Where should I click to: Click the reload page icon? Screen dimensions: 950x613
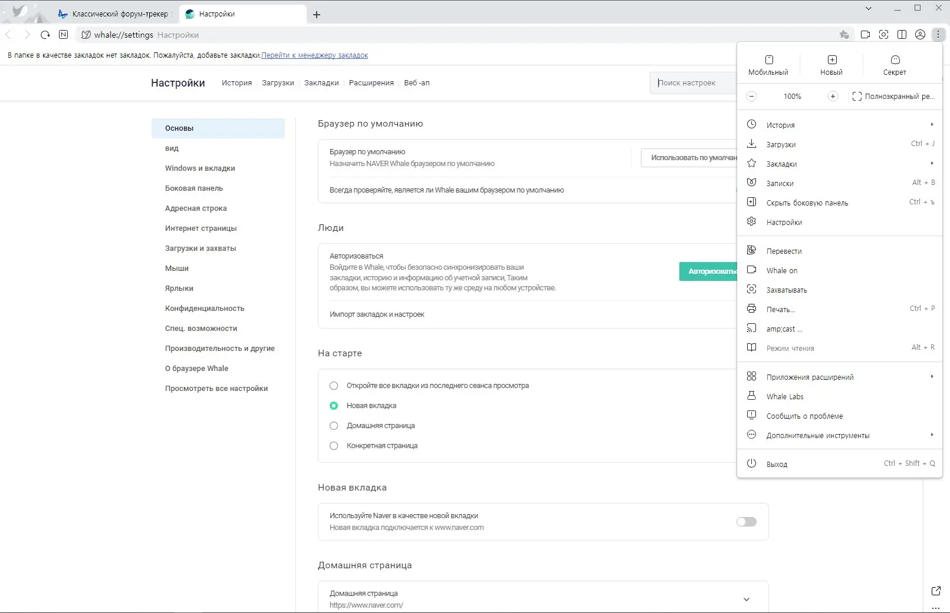pyautogui.click(x=45, y=35)
